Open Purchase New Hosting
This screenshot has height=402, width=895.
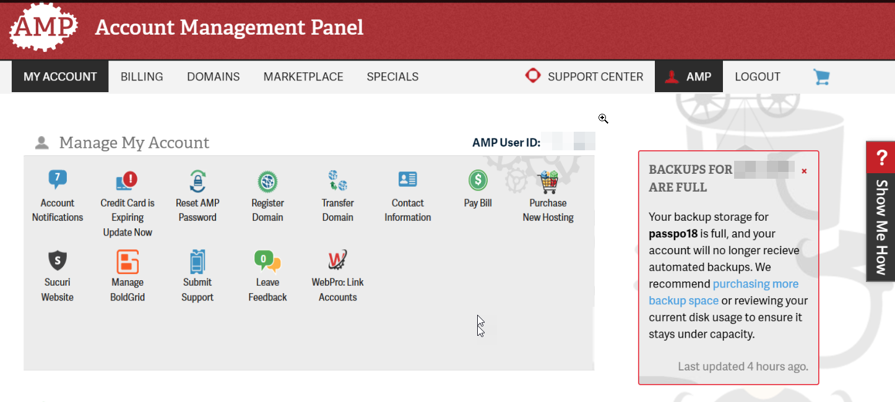click(548, 181)
